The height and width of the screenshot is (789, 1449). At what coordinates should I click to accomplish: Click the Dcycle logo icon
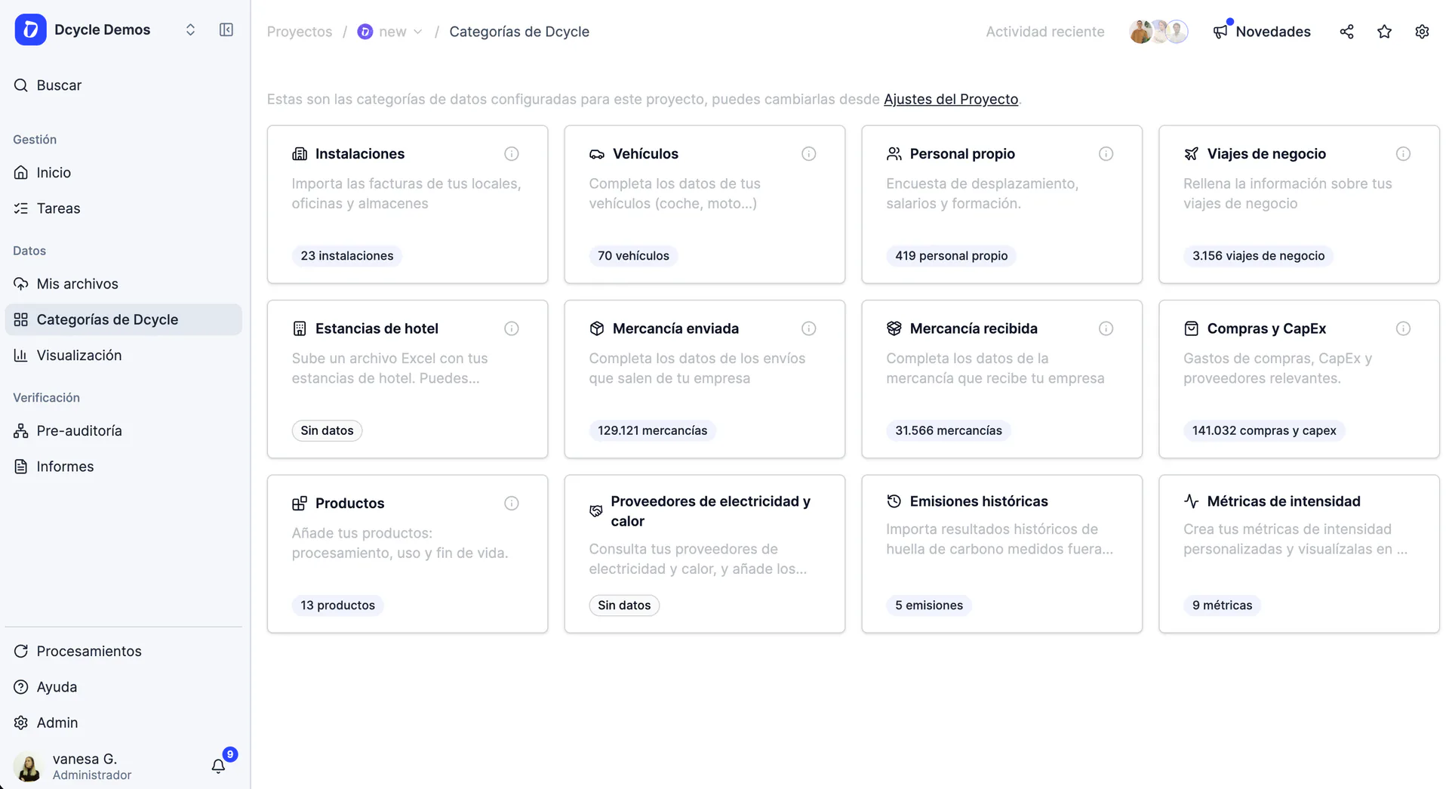click(30, 30)
